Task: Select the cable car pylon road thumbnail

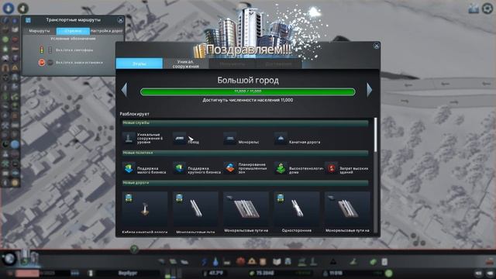Action: 145,208
